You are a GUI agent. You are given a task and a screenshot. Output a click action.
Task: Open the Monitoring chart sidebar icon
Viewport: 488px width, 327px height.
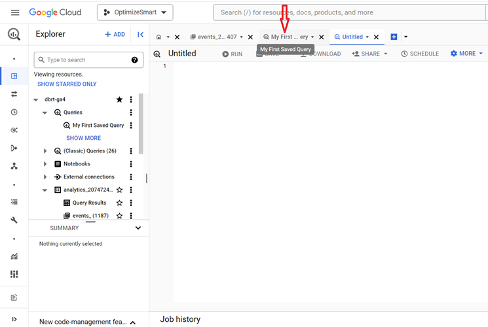[x=14, y=256]
